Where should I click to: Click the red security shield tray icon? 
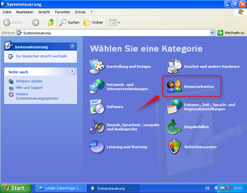(228, 188)
